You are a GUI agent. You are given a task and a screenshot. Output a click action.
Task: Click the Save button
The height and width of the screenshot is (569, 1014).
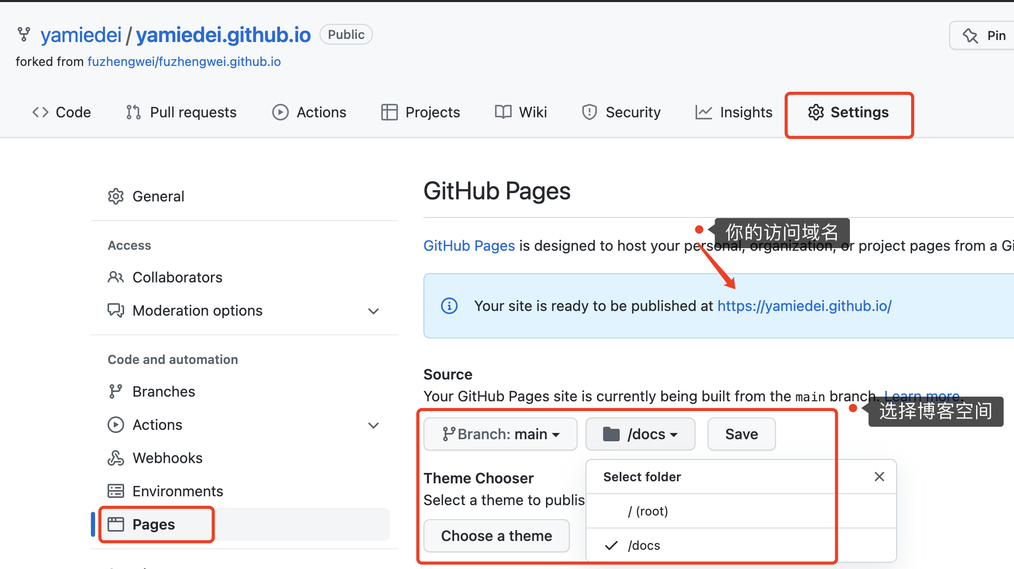pyautogui.click(x=742, y=434)
